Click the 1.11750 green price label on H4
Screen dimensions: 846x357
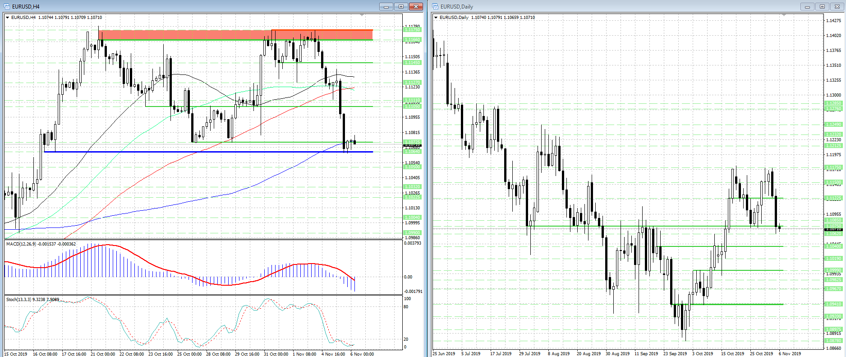tap(412, 30)
